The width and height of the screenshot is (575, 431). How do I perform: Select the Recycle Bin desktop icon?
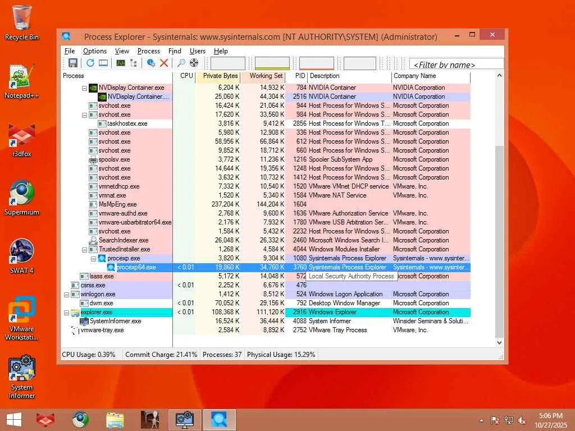(x=22, y=22)
